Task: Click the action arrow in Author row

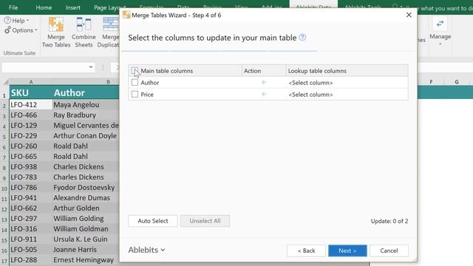Action: click(264, 82)
